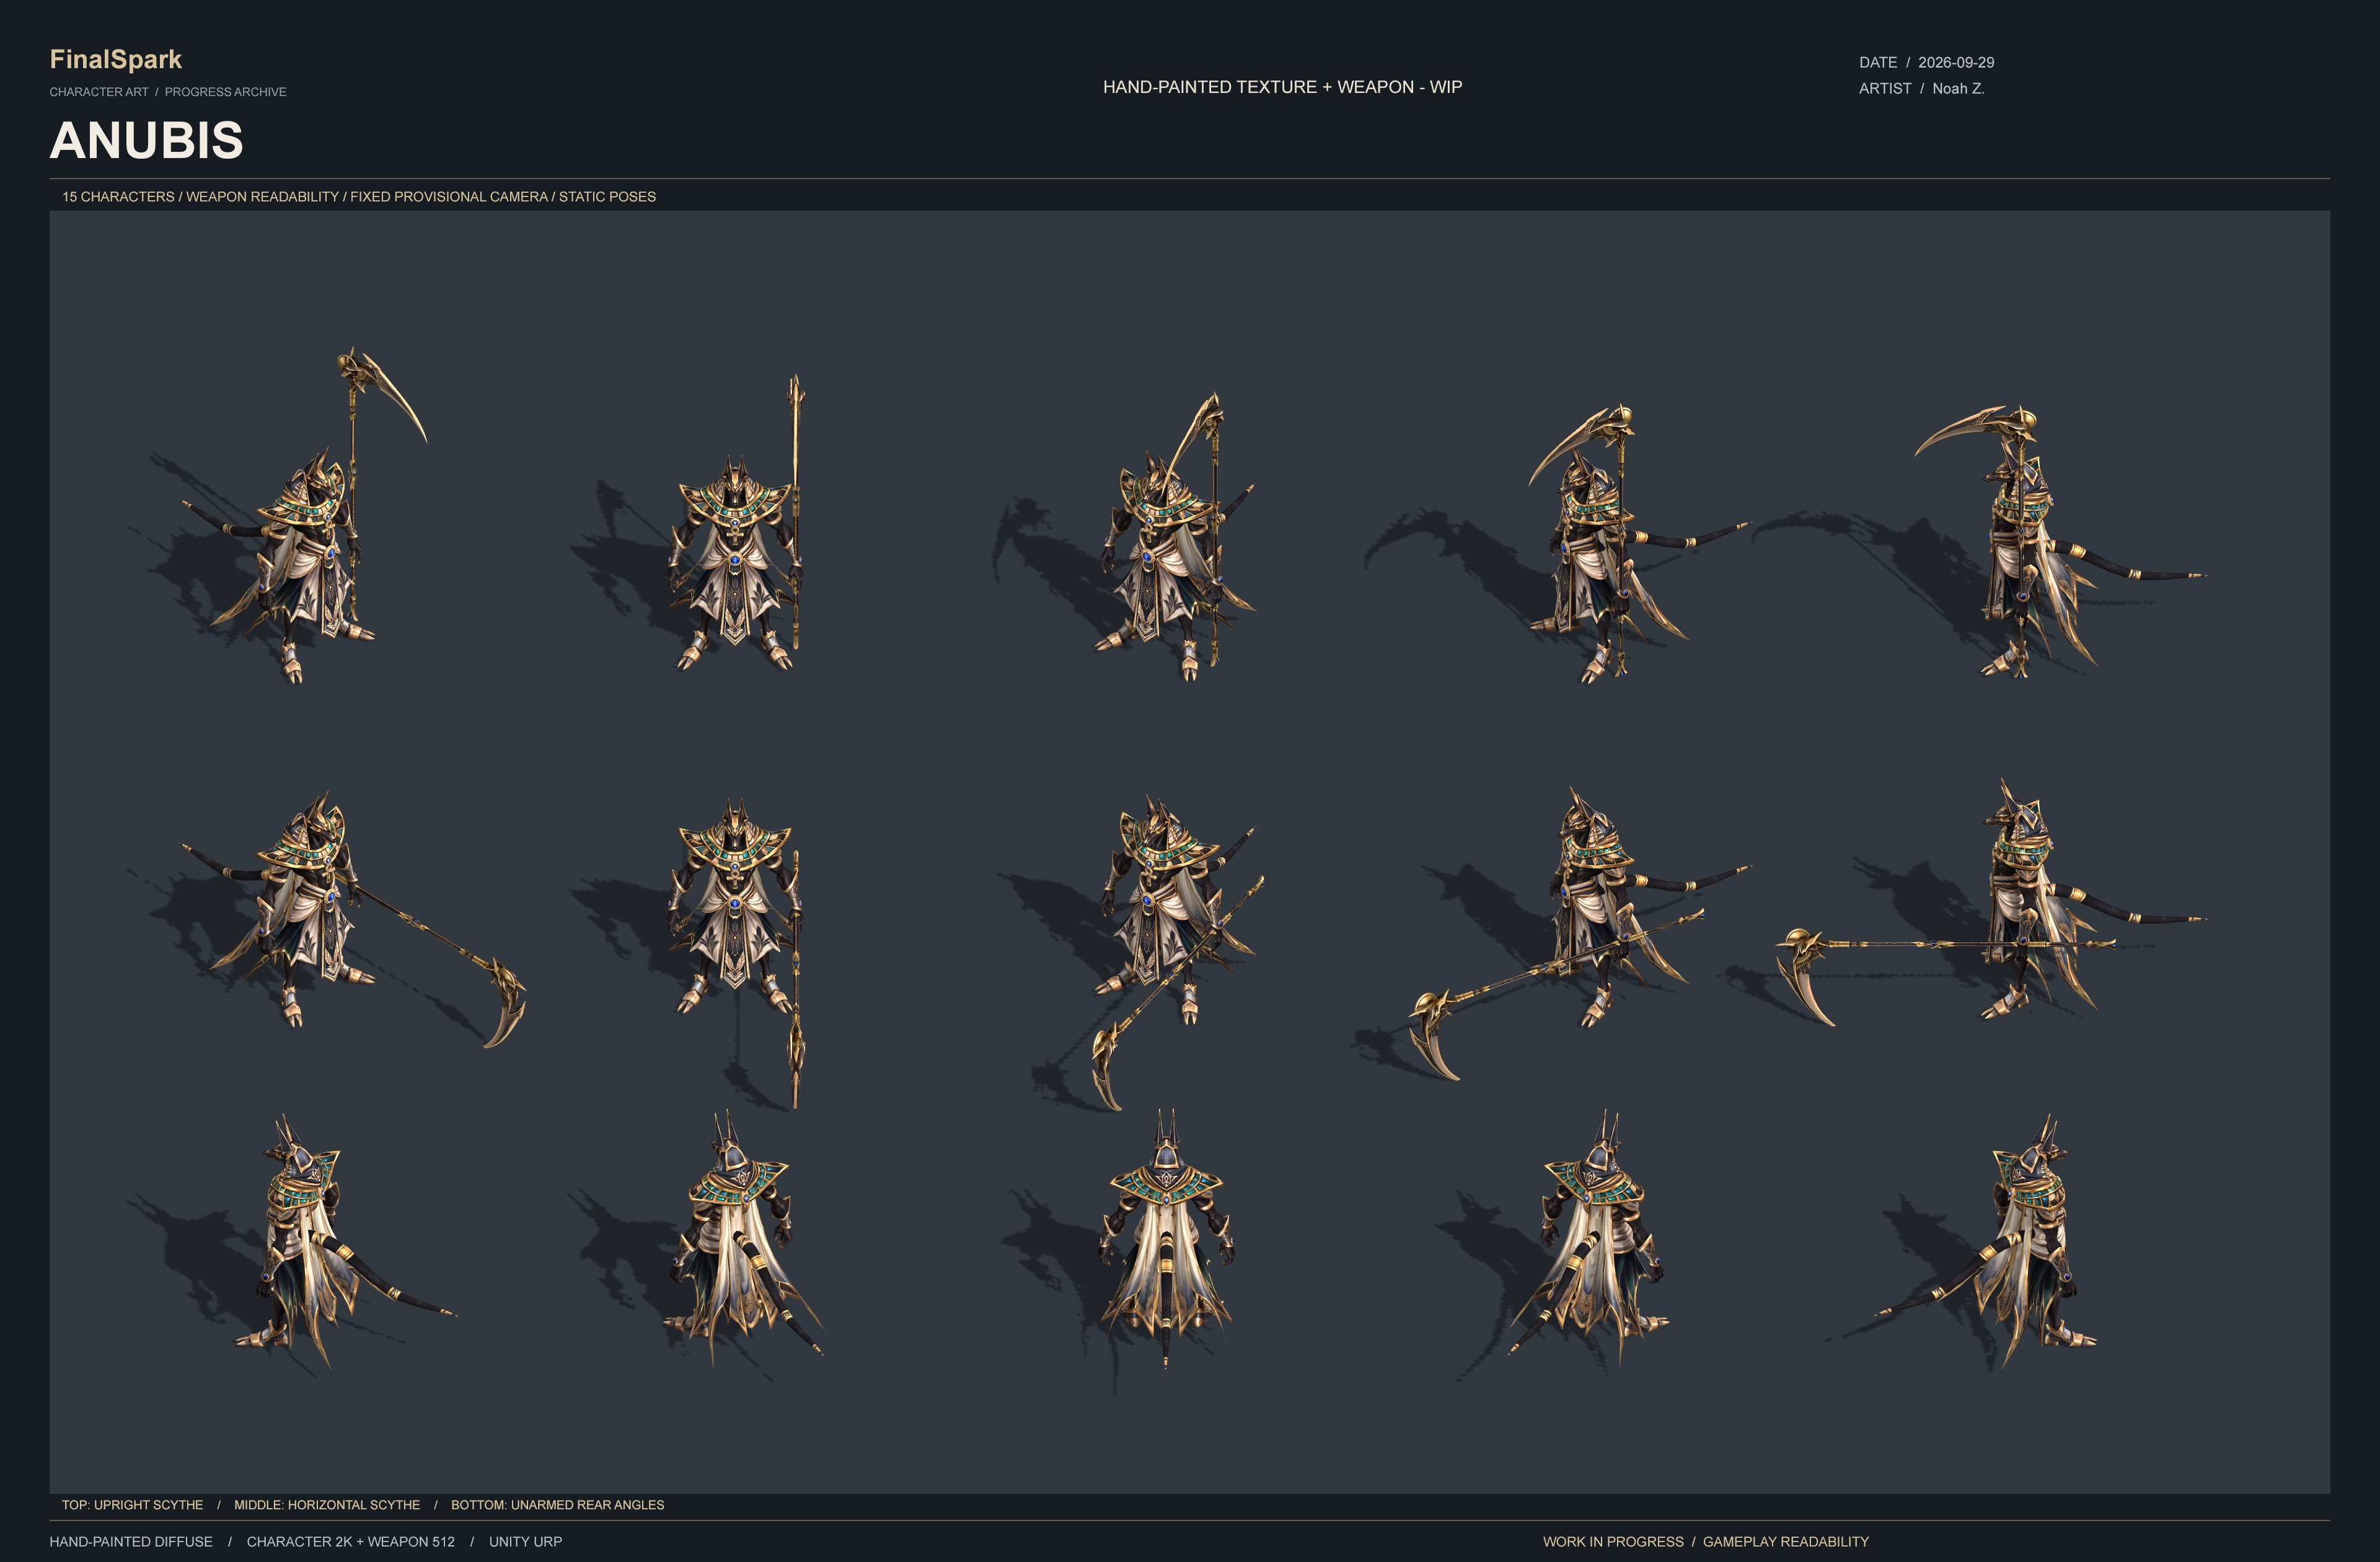2380x1562 pixels.
Task: Click the artist name Noah Z.
Action: pos(1958,89)
